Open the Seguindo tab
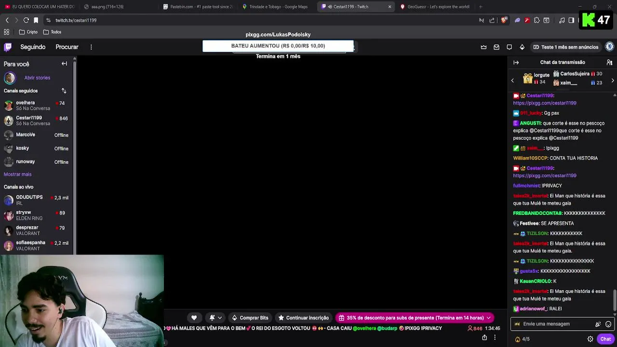The width and height of the screenshot is (617, 347). (x=33, y=47)
